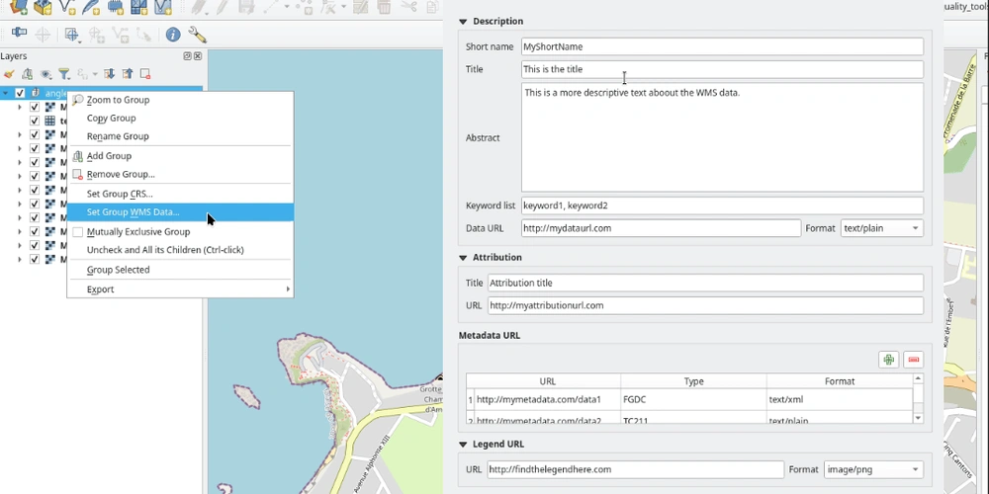Open dropdown arrow beside the filter-by-expression icon
This screenshot has height=494, width=989.
tap(95, 74)
